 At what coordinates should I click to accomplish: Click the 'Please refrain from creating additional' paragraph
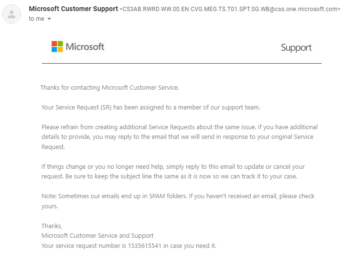(x=179, y=137)
